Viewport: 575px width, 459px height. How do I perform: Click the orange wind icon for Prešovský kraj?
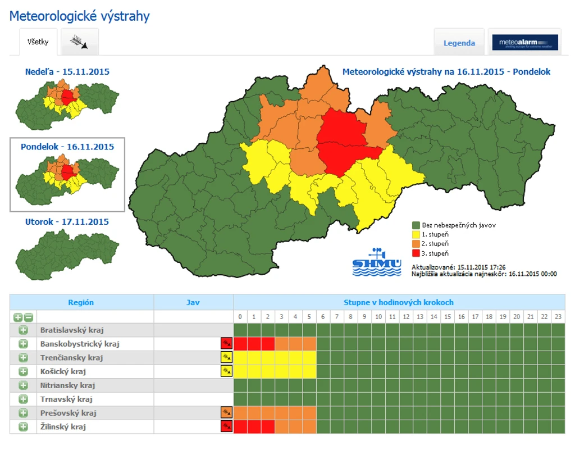pyautogui.click(x=226, y=412)
